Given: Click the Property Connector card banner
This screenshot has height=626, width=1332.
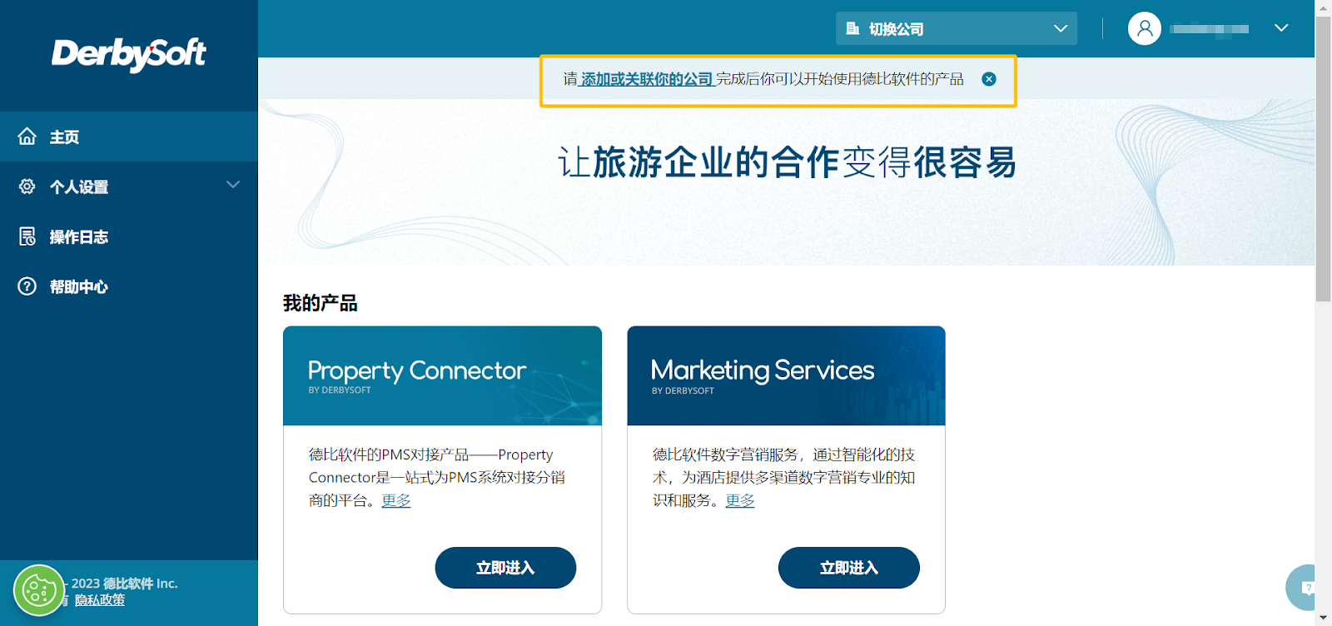Looking at the screenshot, I should pyautogui.click(x=442, y=376).
